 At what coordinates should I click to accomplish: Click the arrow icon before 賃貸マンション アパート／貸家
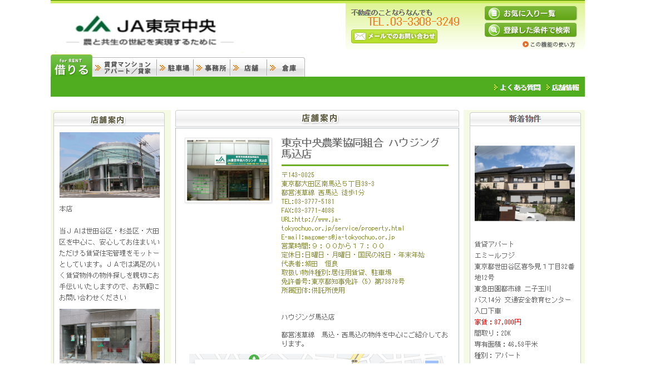(x=98, y=68)
